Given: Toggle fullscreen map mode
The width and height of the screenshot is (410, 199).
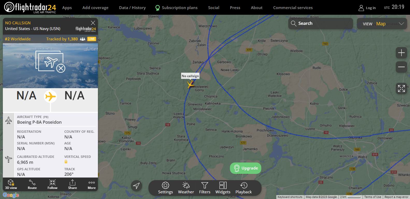Looking at the screenshot, I should pos(401,88).
